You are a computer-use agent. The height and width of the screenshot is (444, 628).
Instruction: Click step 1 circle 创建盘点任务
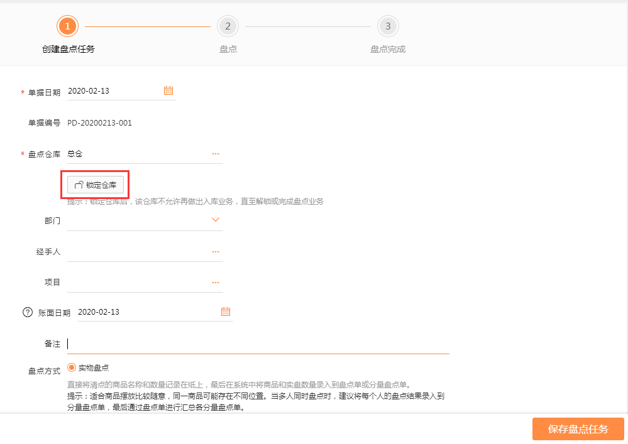67,26
